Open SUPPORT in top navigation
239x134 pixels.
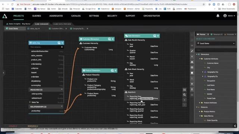[x=130, y=16]
